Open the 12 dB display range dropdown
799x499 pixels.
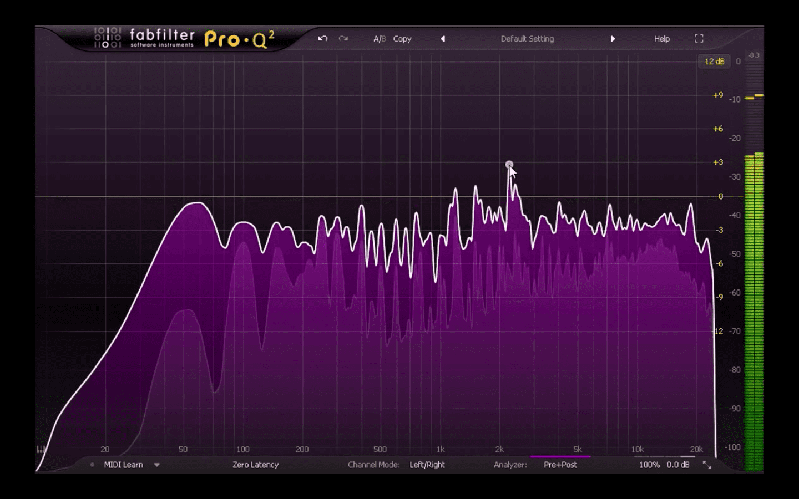pos(714,62)
